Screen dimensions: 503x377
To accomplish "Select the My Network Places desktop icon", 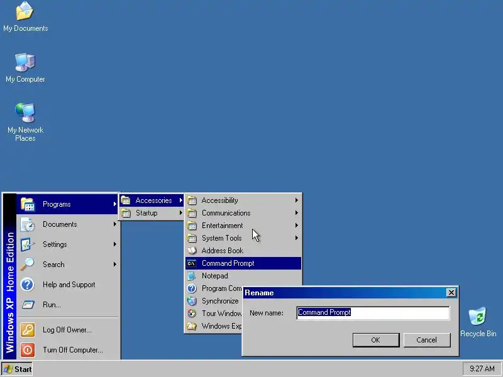I will coord(25,122).
